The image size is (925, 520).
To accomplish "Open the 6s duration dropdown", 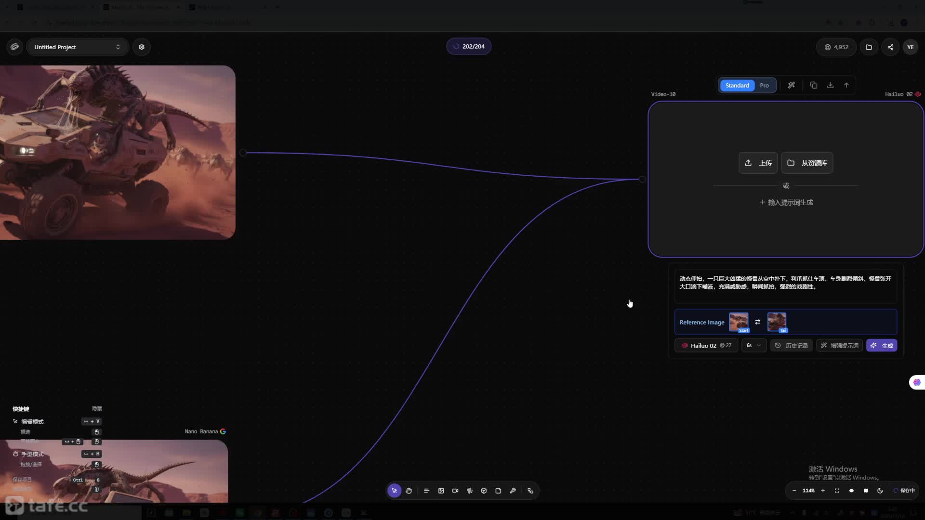I will (753, 346).
